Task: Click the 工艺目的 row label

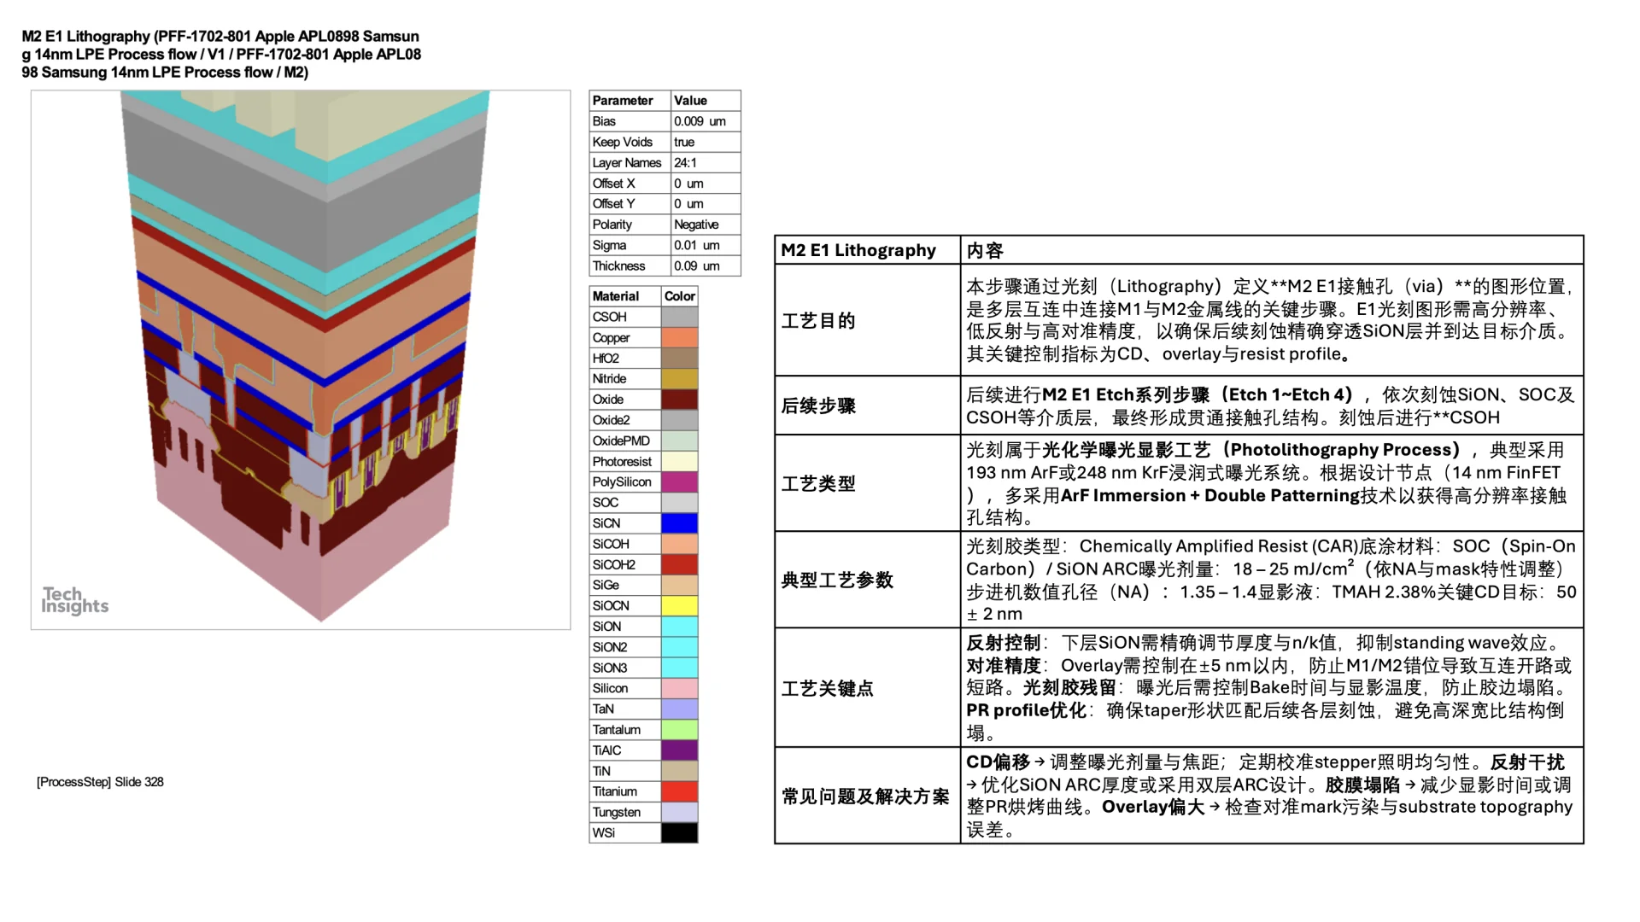Action: [820, 322]
